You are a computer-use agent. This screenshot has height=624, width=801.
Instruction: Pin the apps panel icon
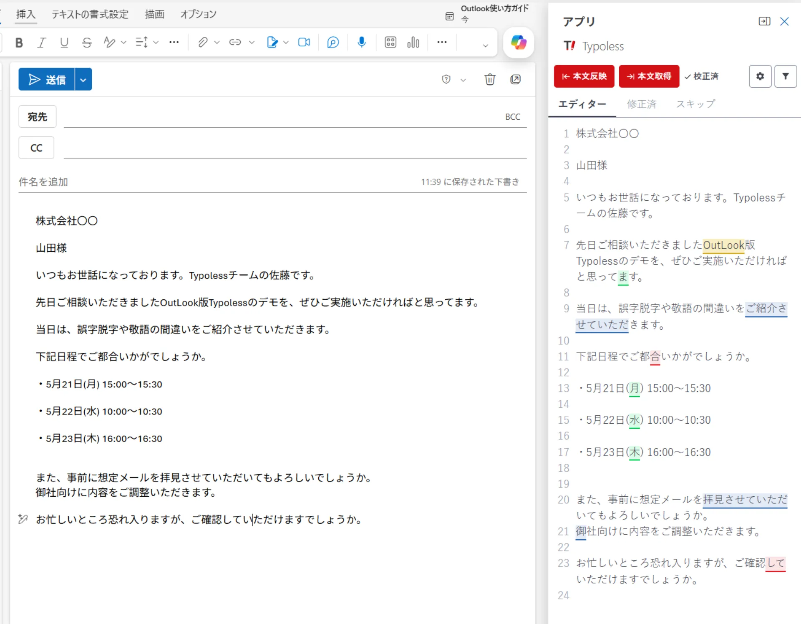[764, 21]
